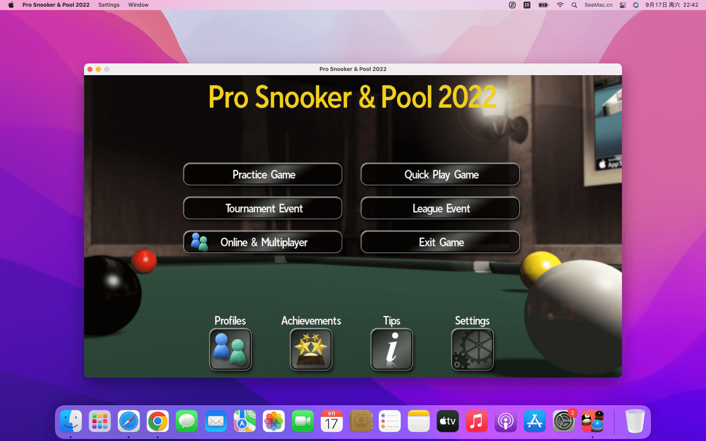
Task: Click the Exit Game button
Action: tap(440, 242)
